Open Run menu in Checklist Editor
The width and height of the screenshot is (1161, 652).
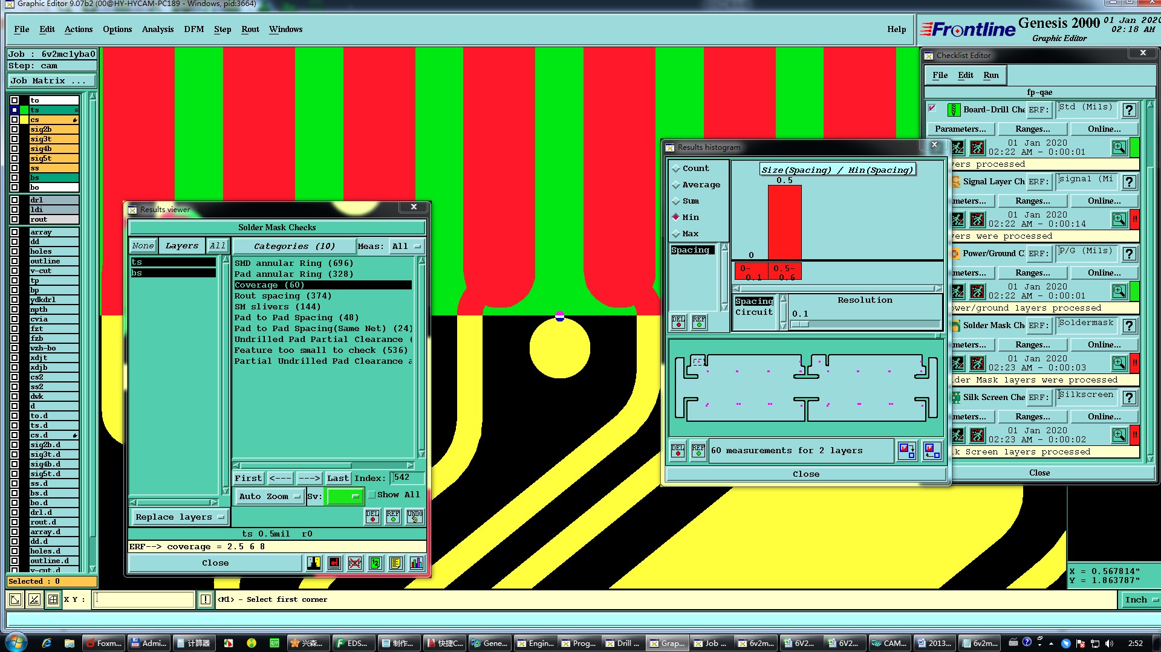click(x=991, y=75)
